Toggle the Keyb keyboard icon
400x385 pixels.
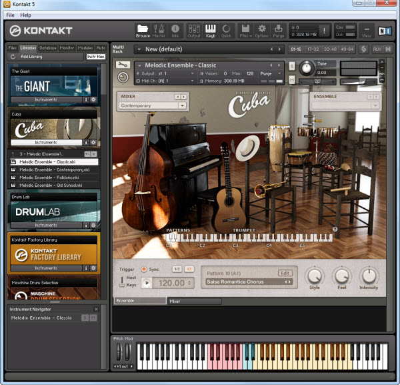pyautogui.click(x=211, y=31)
